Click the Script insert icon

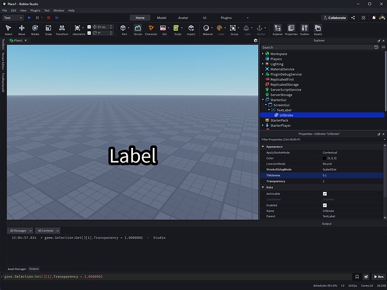(x=176, y=28)
